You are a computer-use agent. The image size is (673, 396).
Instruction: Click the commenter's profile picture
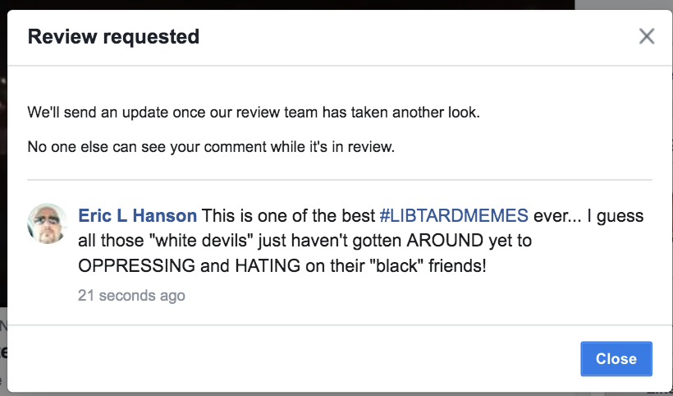[x=48, y=223]
